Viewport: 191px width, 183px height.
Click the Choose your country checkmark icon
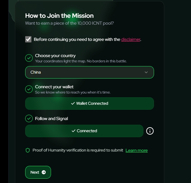(x=29, y=58)
